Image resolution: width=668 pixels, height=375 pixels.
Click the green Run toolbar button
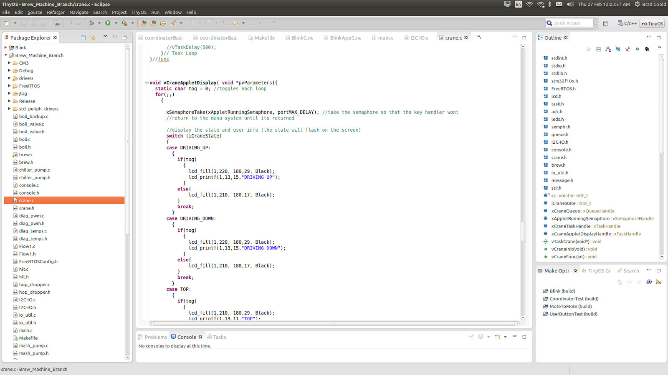(108, 23)
